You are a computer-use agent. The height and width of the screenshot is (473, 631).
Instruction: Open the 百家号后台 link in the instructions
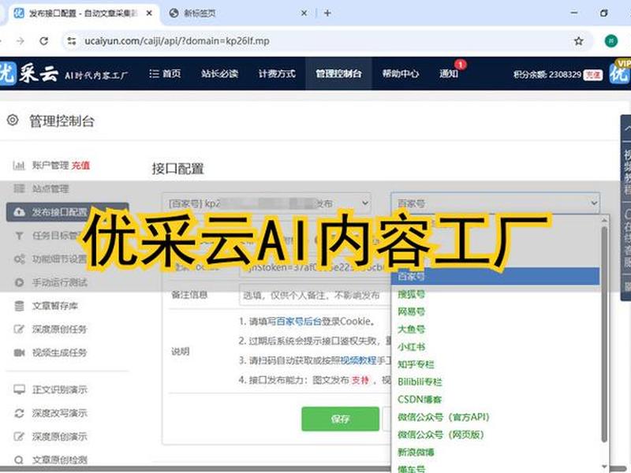(299, 322)
